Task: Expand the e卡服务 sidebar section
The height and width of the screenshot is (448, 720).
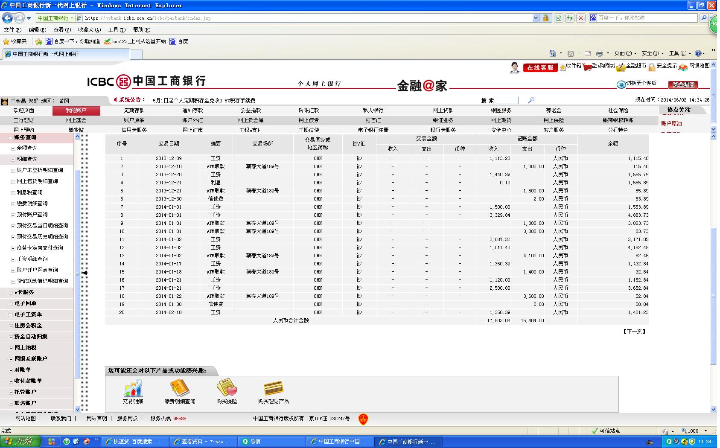Action: tap(11, 292)
